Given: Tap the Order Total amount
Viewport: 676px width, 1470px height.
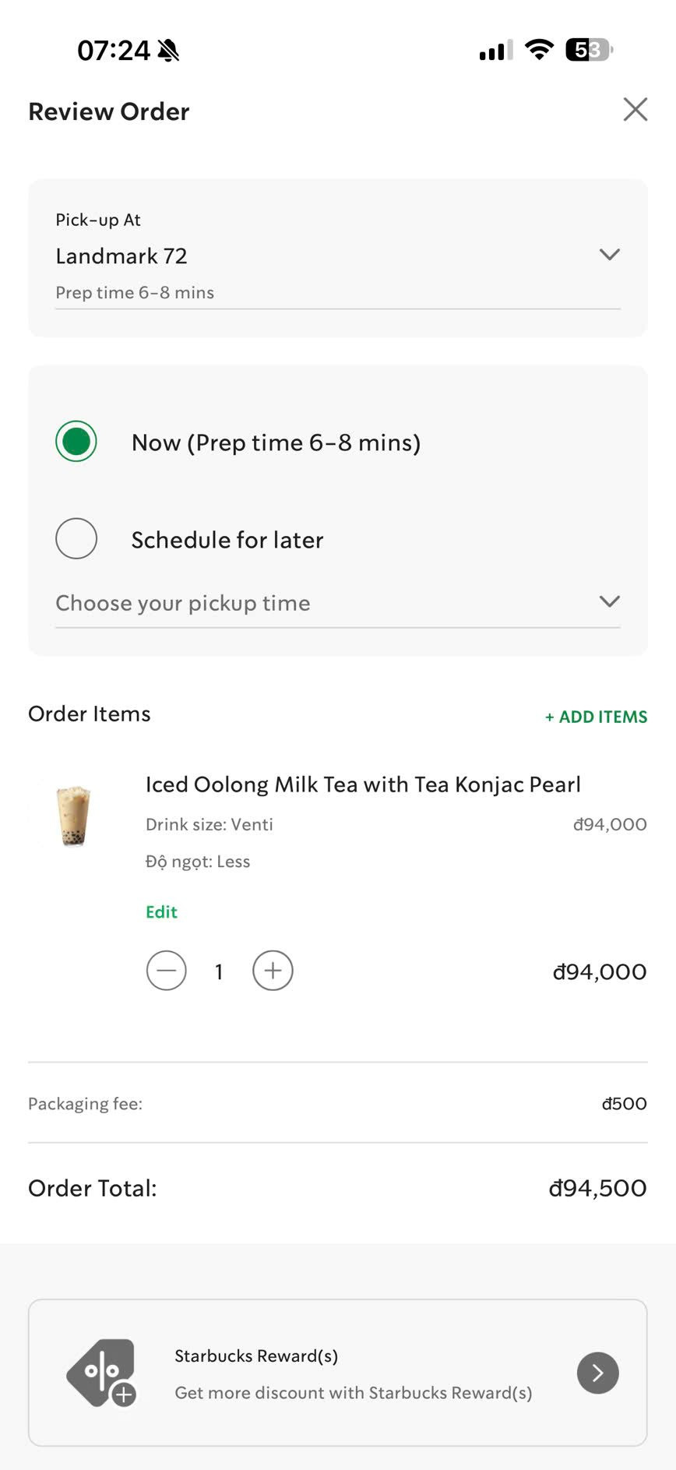Looking at the screenshot, I should 597,1188.
